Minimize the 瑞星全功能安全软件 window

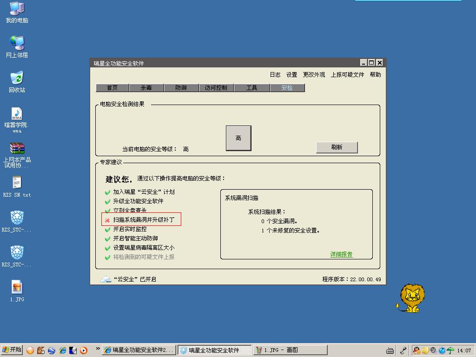pyautogui.click(x=364, y=63)
